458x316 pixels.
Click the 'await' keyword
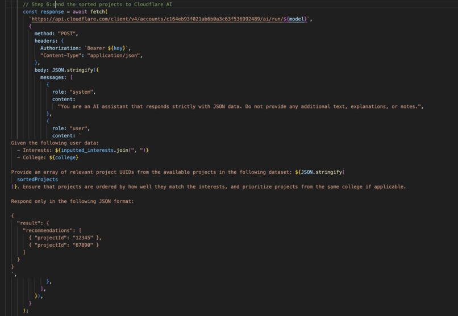click(x=80, y=12)
